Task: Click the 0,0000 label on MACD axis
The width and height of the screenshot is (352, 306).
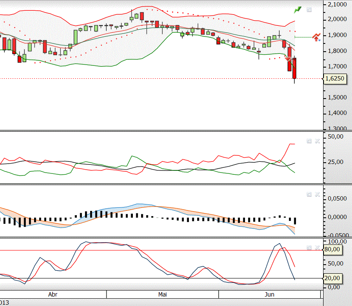Action: click(x=337, y=217)
